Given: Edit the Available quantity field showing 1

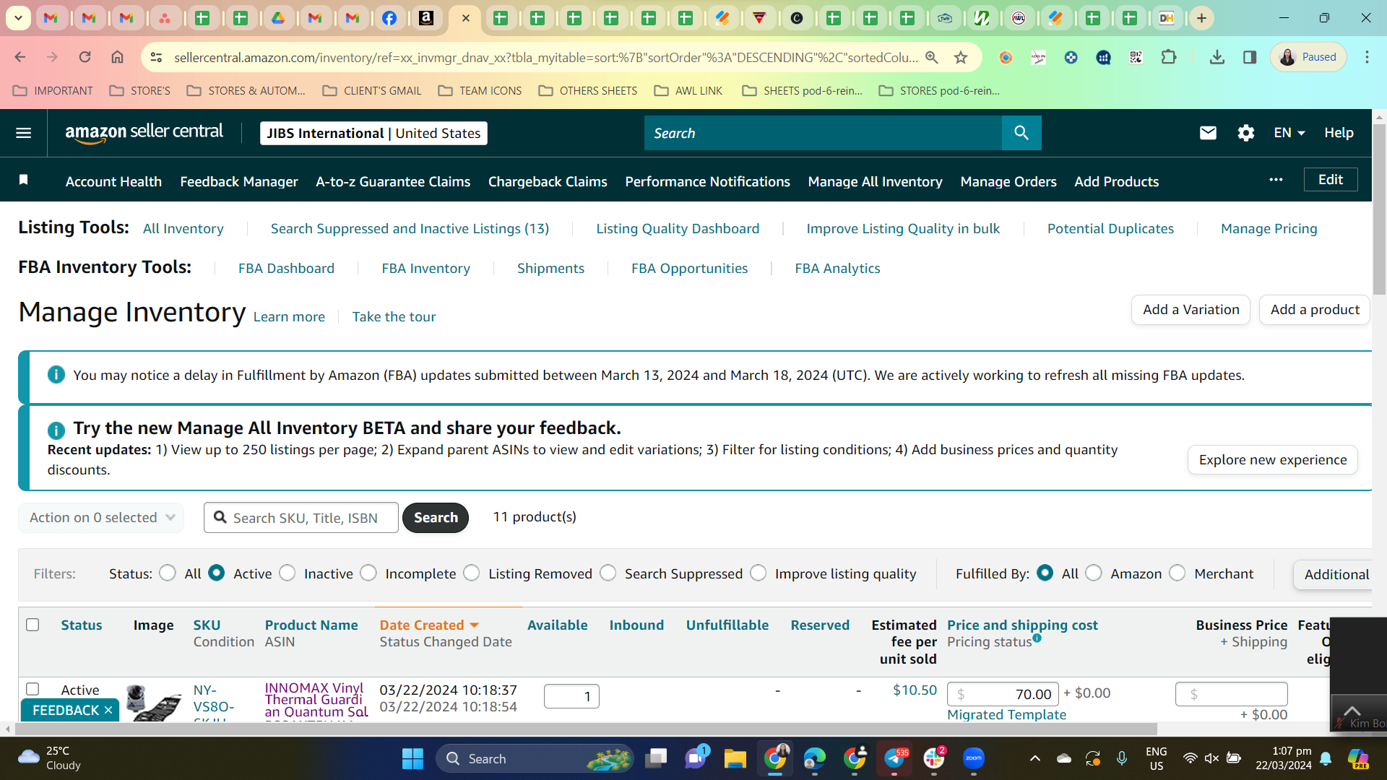Looking at the screenshot, I should (x=571, y=696).
